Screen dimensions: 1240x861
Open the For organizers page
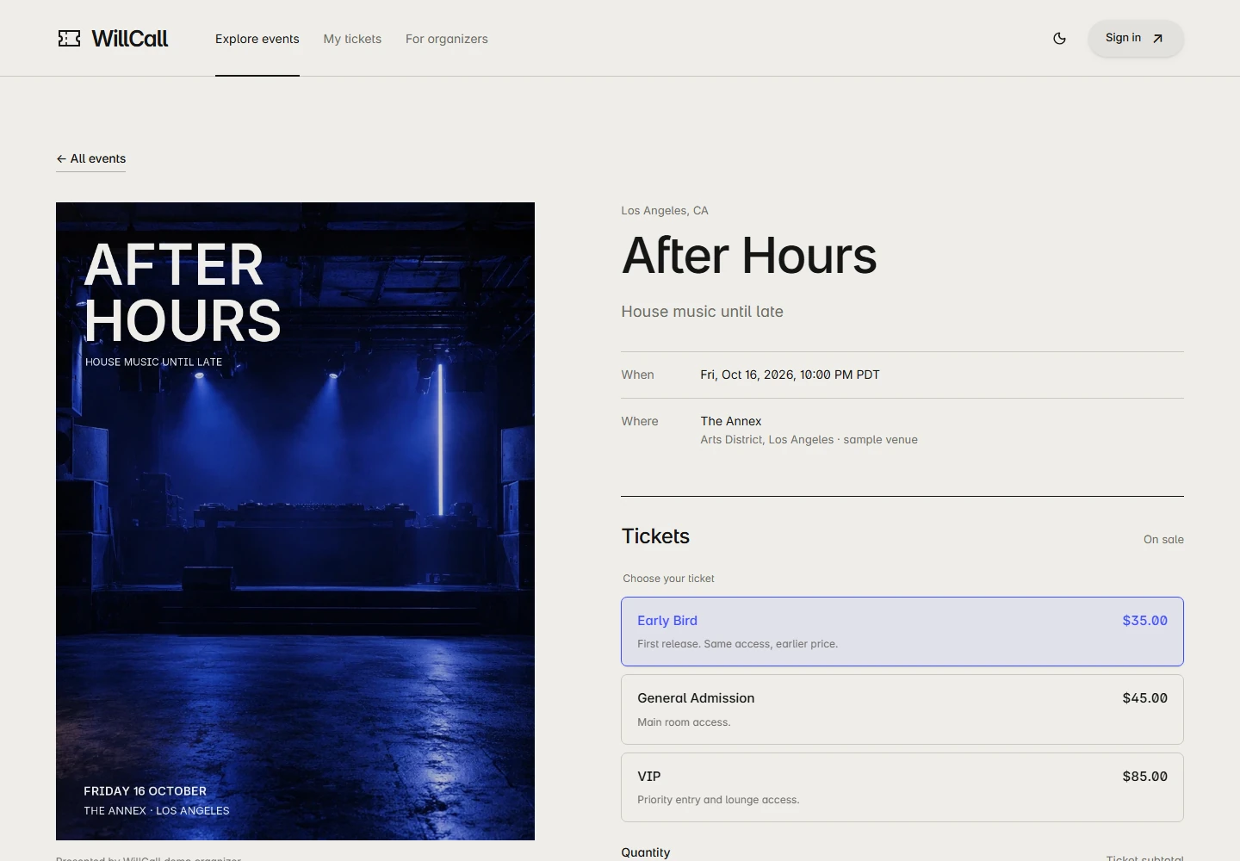coord(447,39)
